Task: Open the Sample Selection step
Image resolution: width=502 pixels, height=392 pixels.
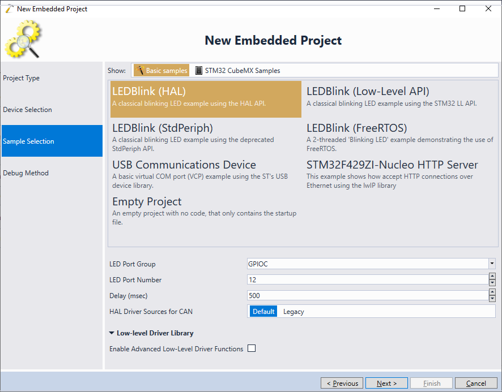Action: point(52,141)
